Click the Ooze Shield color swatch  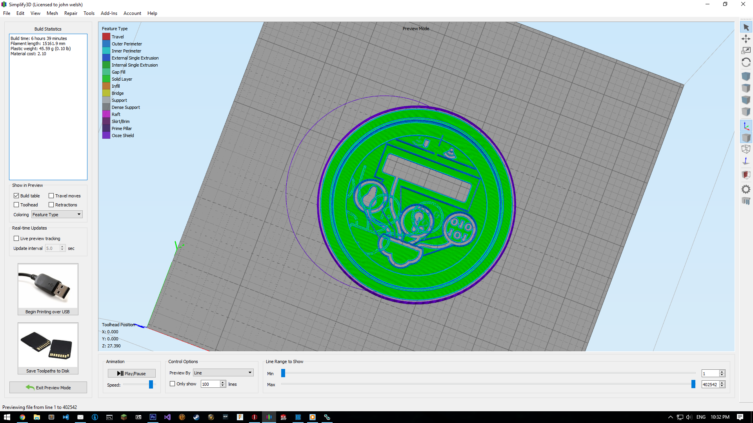[106, 136]
